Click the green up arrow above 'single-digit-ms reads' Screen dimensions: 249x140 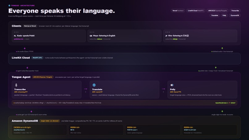(222, 112)
